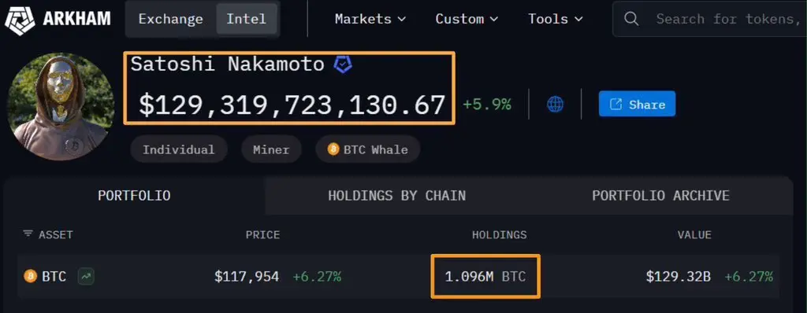
Task: Click the Bitcoin coin icon in asset row
Action: click(x=31, y=277)
